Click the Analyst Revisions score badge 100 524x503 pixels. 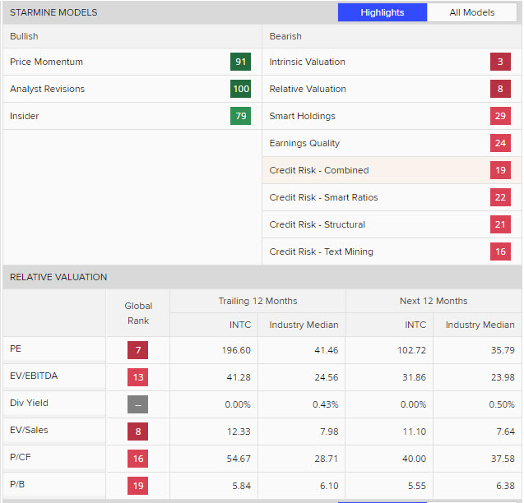click(x=240, y=89)
